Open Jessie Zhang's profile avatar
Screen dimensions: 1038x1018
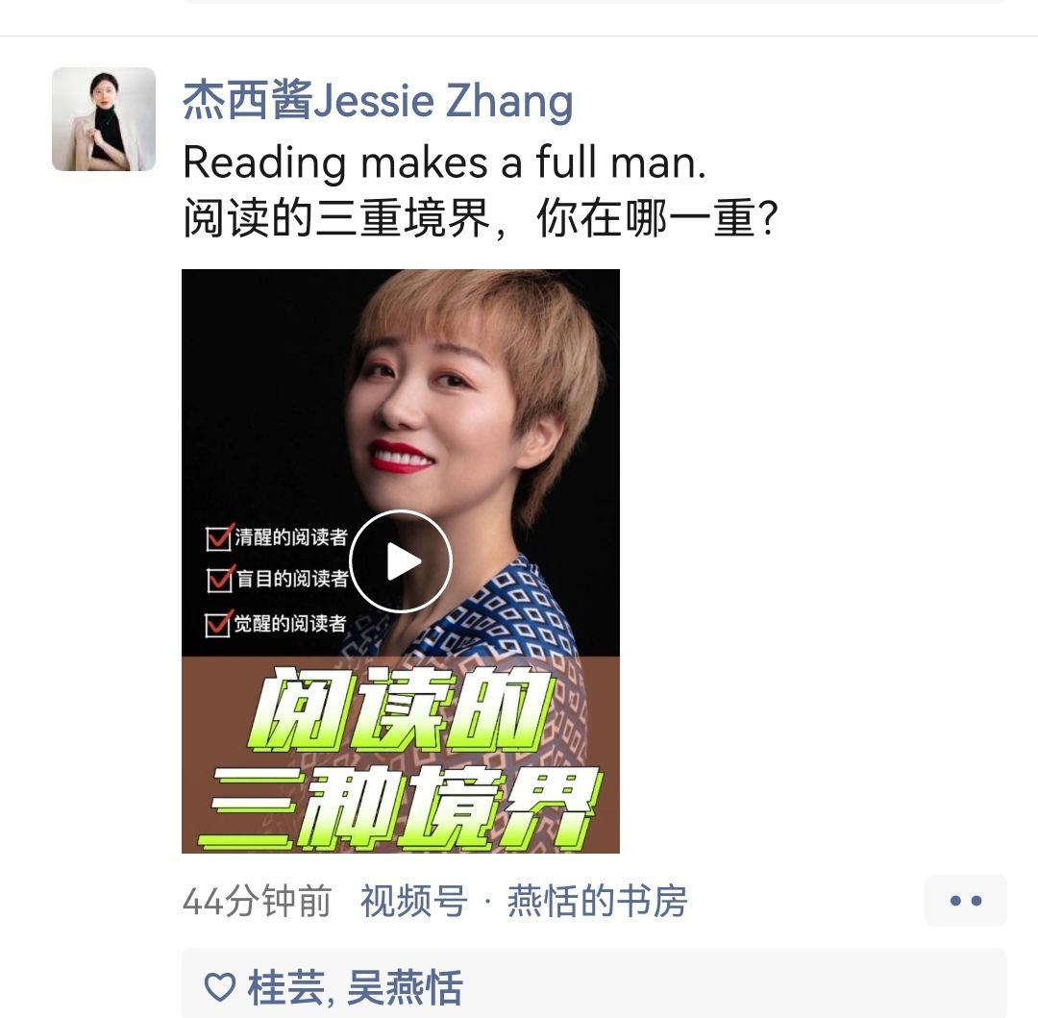(104, 119)
